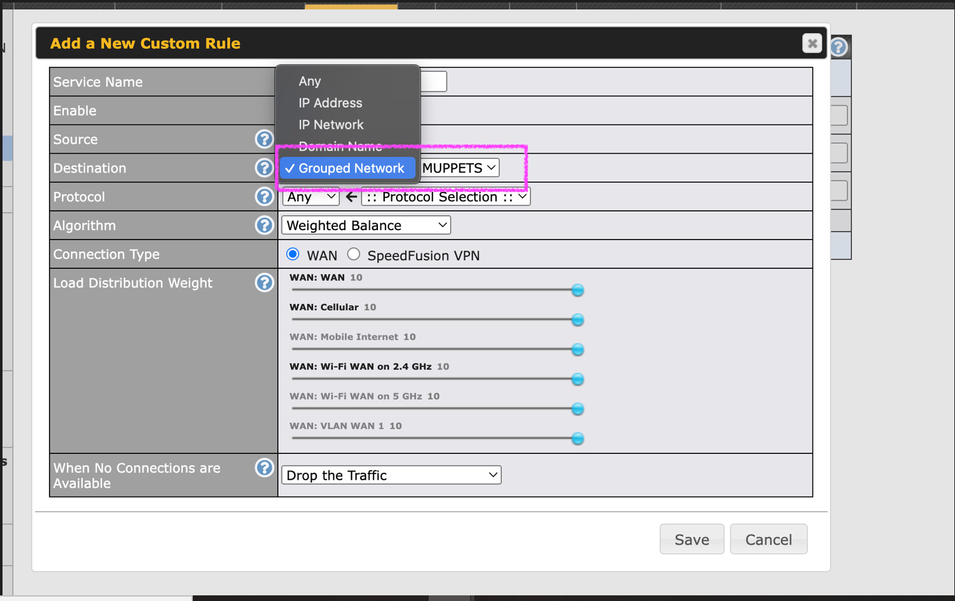Select the WAN connection type radio
Viewport: 955px width, 601px height.
click(292, 254)
